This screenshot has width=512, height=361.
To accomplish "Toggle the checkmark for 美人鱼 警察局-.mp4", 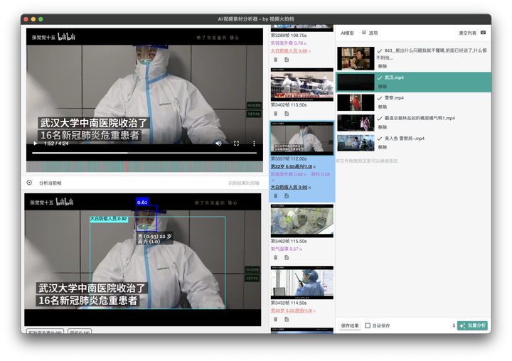I will (x=380, y=139).
